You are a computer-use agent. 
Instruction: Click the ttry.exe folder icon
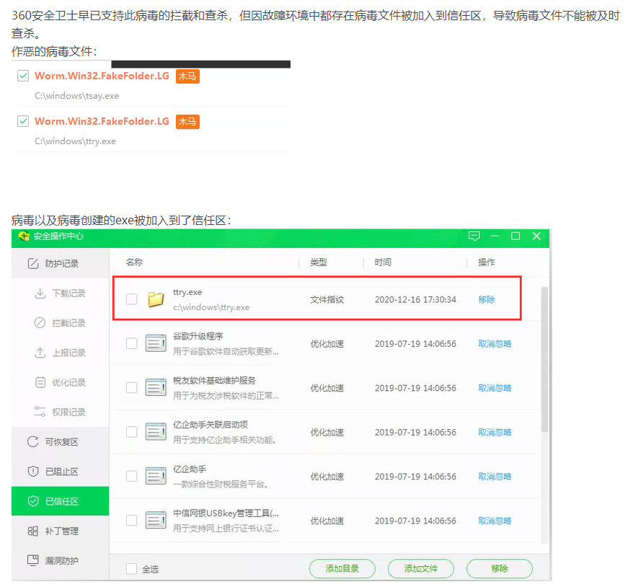point(156,299)
